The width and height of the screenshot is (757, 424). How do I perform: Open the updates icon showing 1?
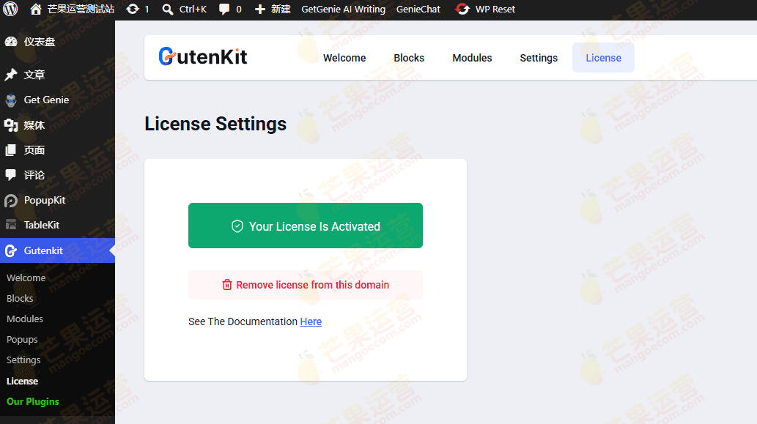[x=138, y=9]
